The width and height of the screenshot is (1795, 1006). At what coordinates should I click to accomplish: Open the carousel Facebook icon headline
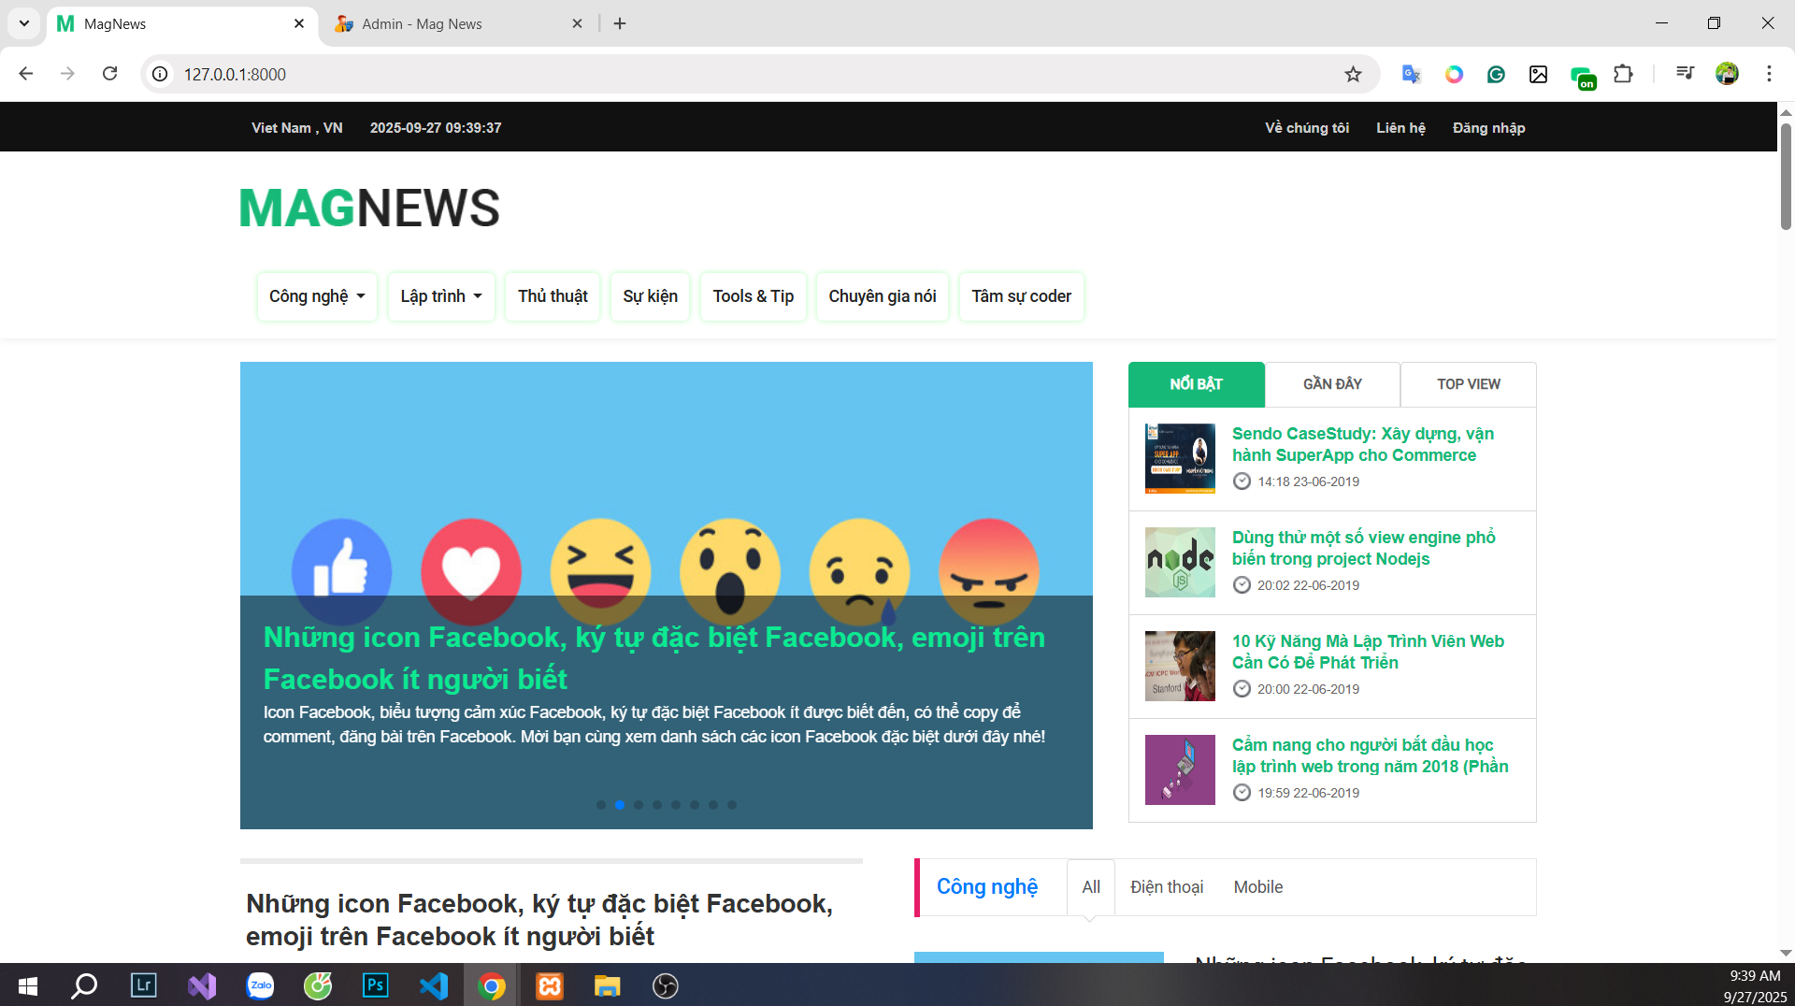coord(653,658)
